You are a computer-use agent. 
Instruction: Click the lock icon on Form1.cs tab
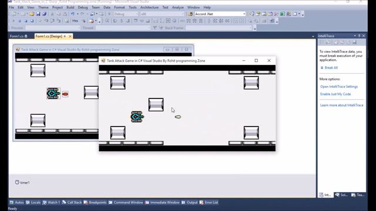click(x=26, y=36)
